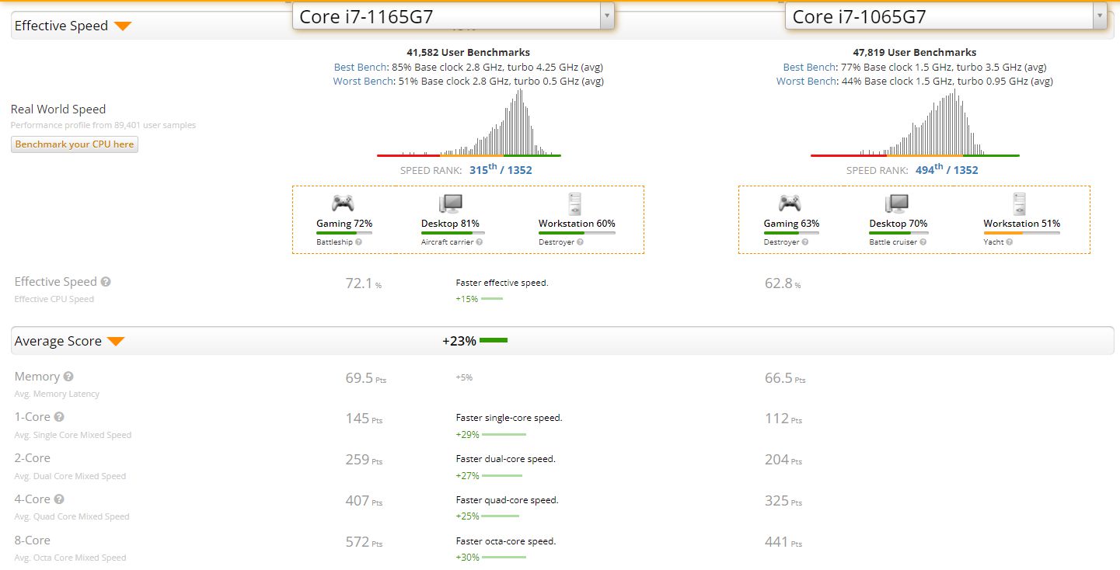Click the help icon next to Yacht
This screenshot has width=1120, height=570.
1009,242
